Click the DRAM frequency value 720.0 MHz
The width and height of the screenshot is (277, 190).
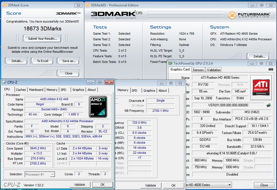(x=139, y=123)
